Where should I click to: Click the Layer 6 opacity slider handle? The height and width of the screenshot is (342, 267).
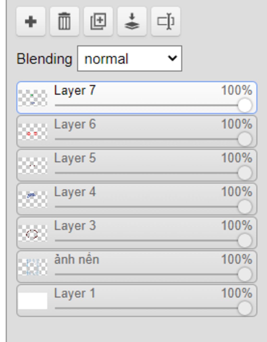(245, 139)
